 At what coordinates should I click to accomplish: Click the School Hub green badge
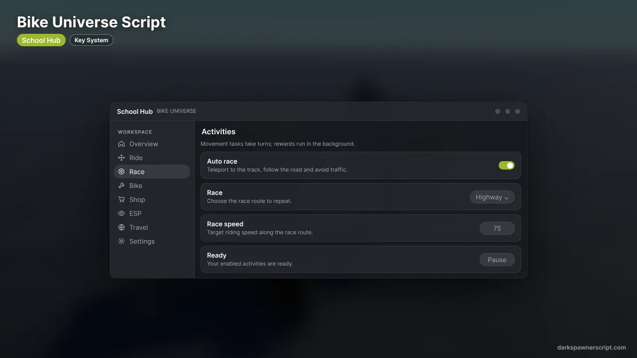point(41,40)
